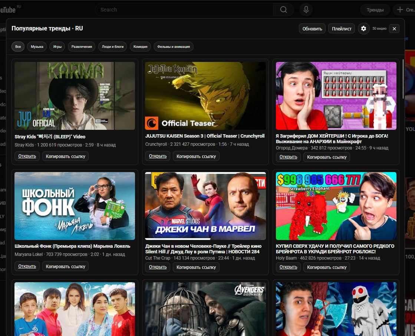Screen dimensions: 415x336
Task: Open Джеки Чан в Марвел thumbnail
Action: pyautogui.click(x=205, y=206)
